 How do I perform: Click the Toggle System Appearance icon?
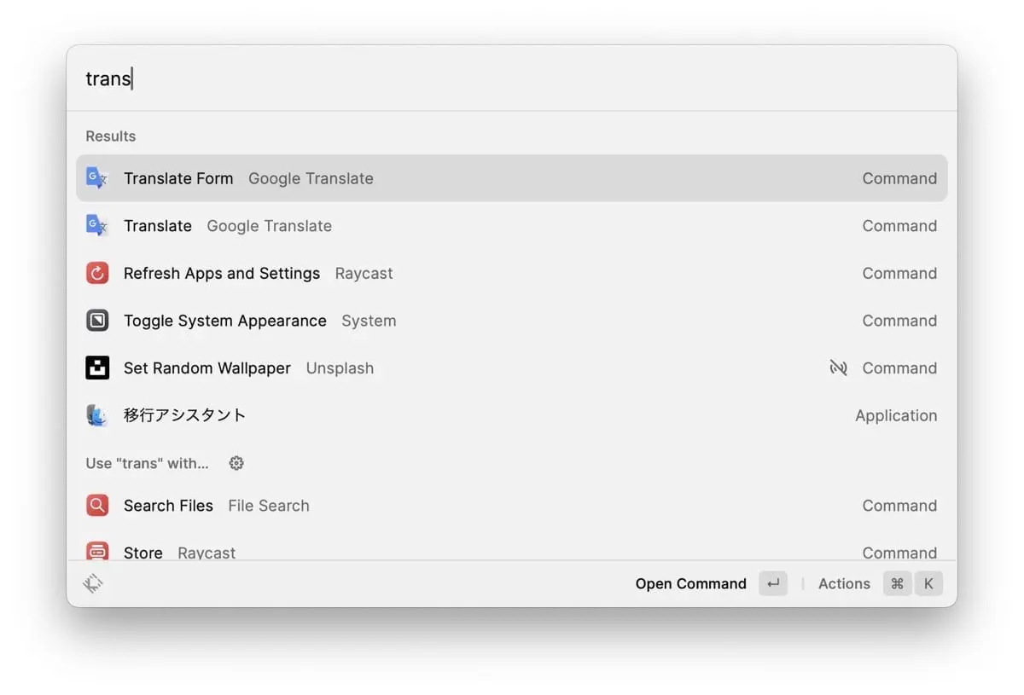point(97,321)
